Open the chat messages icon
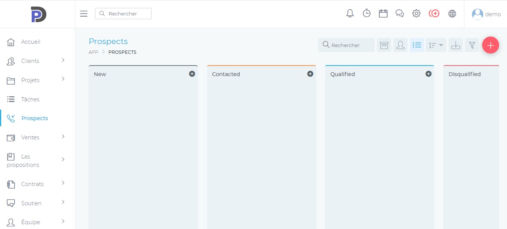Screen dimensions: 507x229 pos(400,14)
